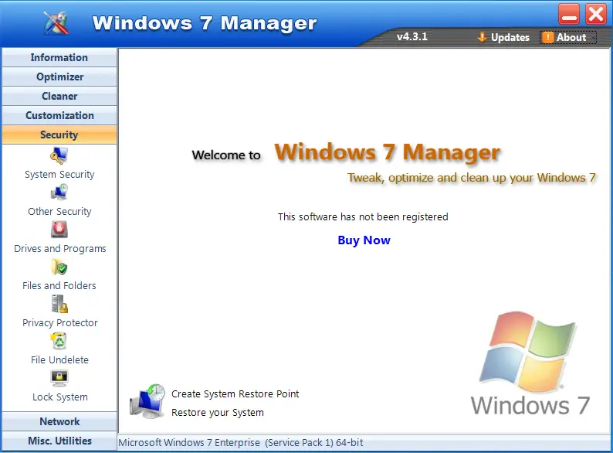Open the Other Security icon
613x453 pixels.
59,192
